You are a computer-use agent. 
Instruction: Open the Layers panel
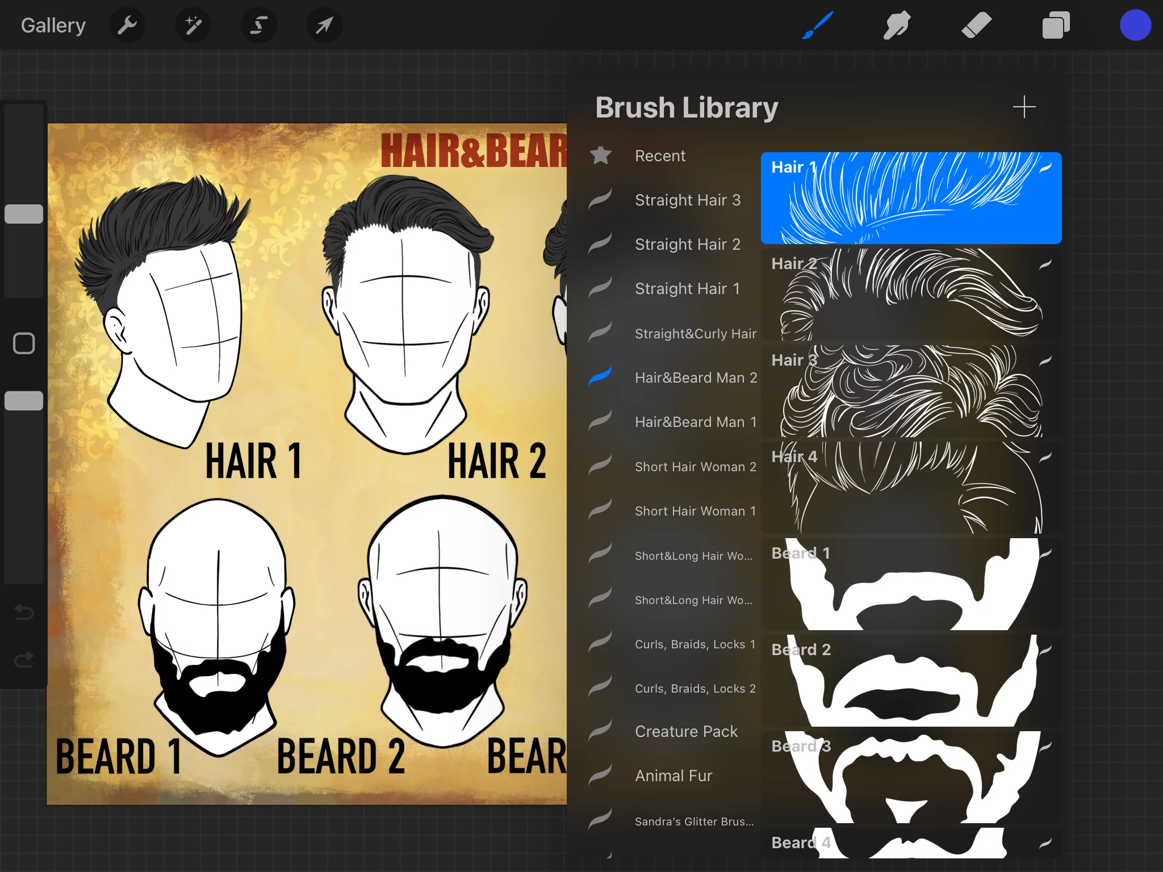tap(1056, 25)
